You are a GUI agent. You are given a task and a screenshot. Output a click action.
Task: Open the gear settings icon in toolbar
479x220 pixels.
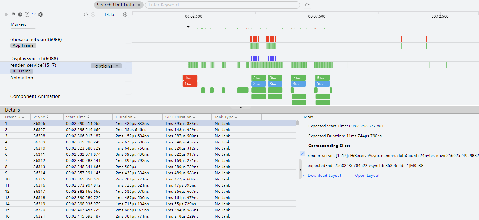[41, 15]
